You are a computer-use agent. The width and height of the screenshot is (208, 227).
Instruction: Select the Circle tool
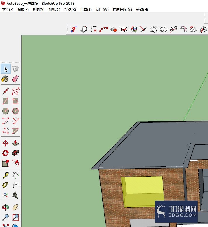point(6,111)
